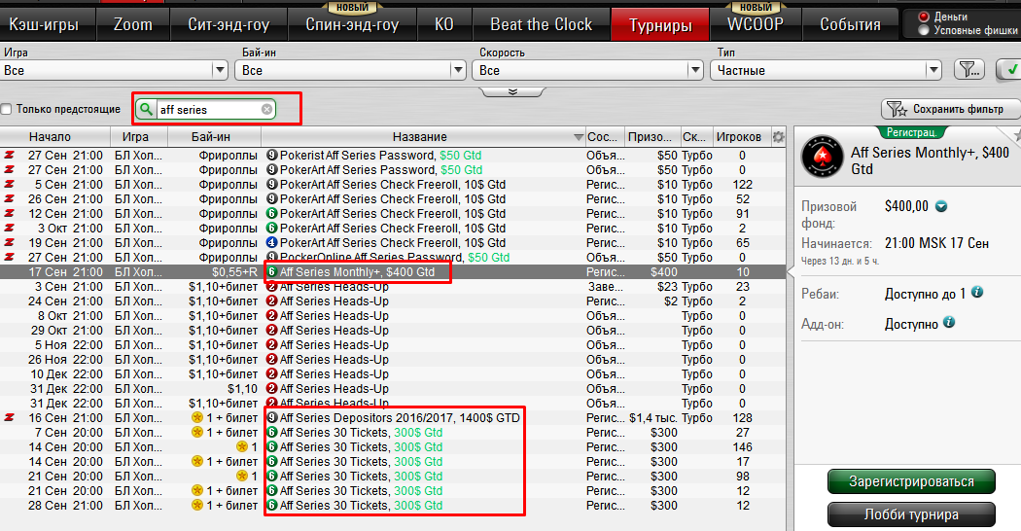Click Zoom icon on 16 Сен 21:00 row
Screen dimensions: 1021x531
click(x=9, y=417)
